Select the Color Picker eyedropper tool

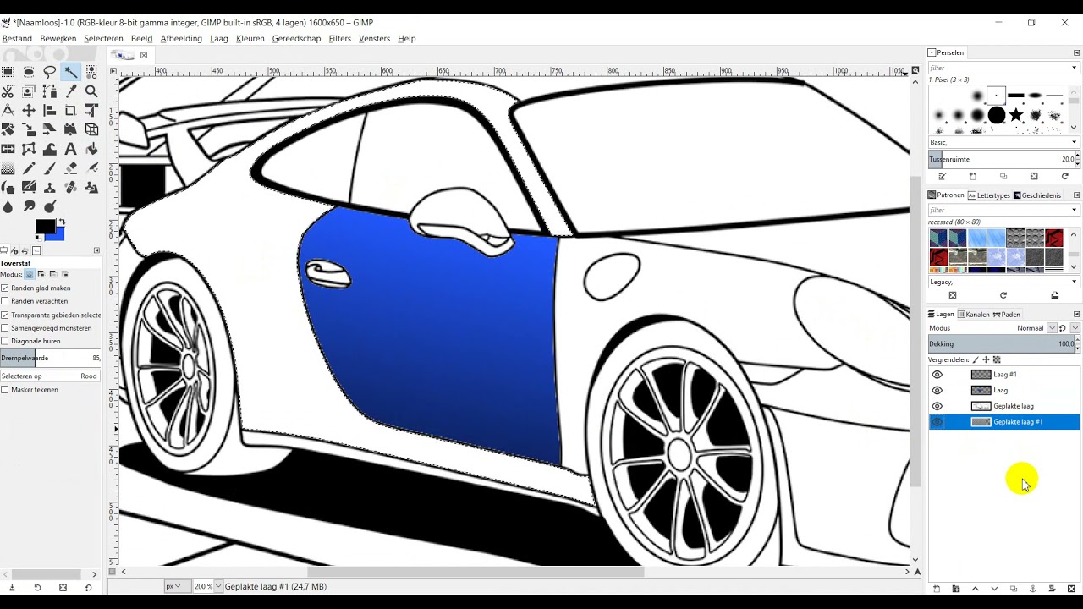(x=70, y=91)
